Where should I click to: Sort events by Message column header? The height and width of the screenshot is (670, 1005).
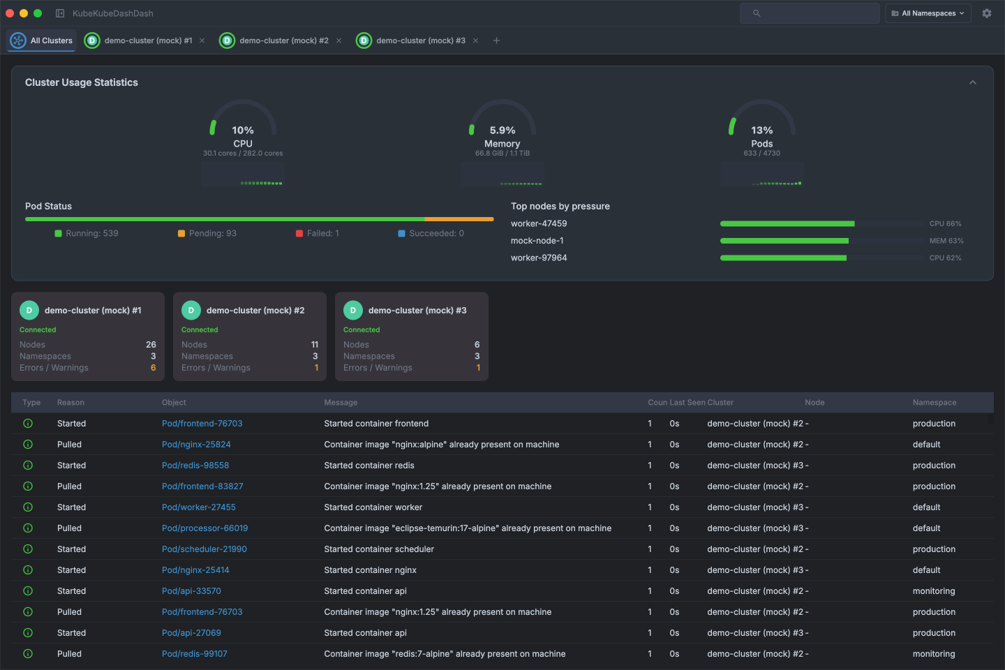341,403
